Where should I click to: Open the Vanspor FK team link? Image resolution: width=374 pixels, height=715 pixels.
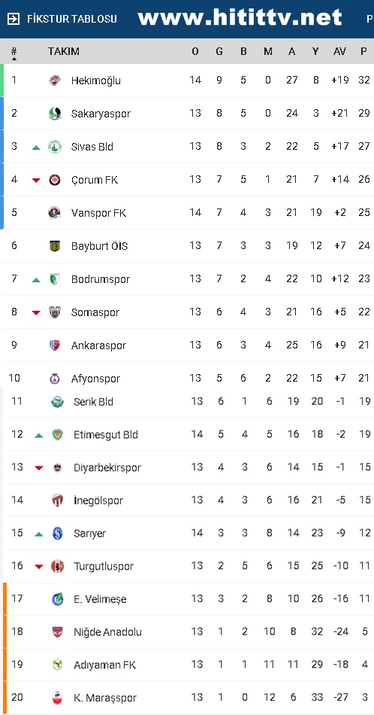pyautogui.click(x=98, y=213)
